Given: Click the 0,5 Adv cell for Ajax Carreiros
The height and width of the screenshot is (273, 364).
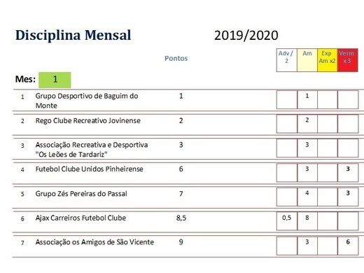Looking at the screenshot, I should tap(287, 220).
